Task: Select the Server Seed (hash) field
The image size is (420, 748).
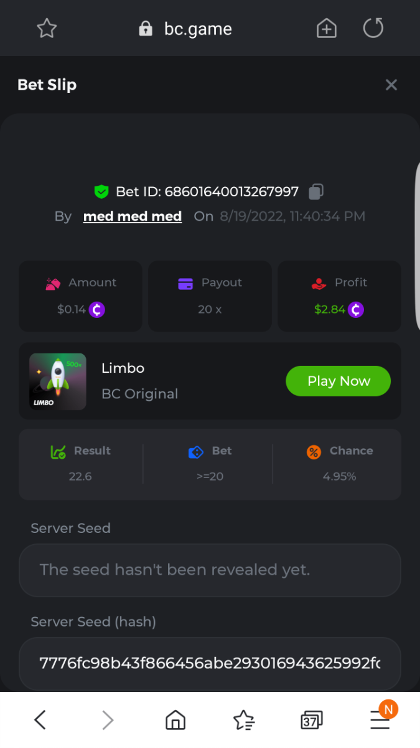Action: 210,663
